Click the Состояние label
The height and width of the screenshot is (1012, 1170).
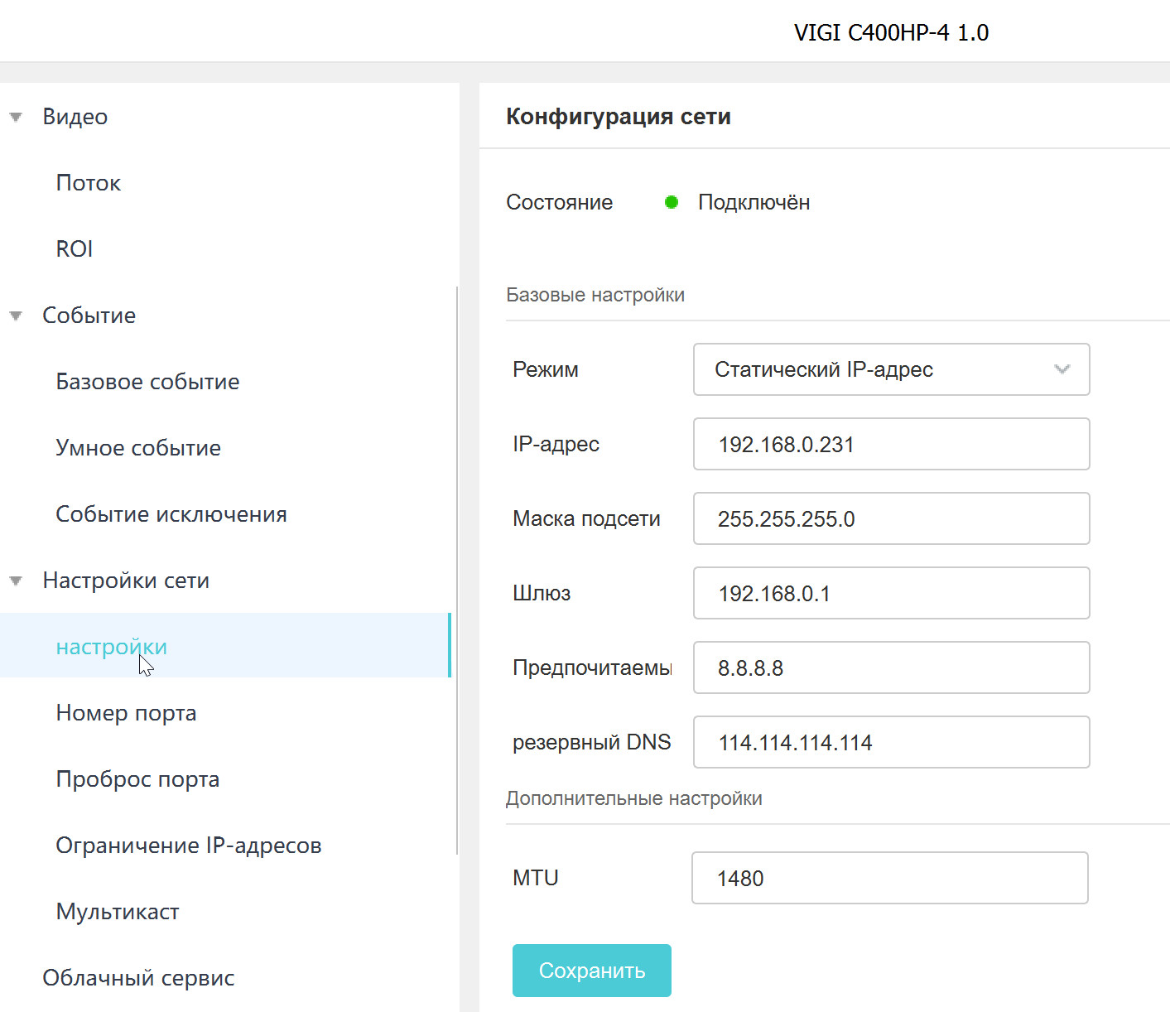[x=560, y=202]
